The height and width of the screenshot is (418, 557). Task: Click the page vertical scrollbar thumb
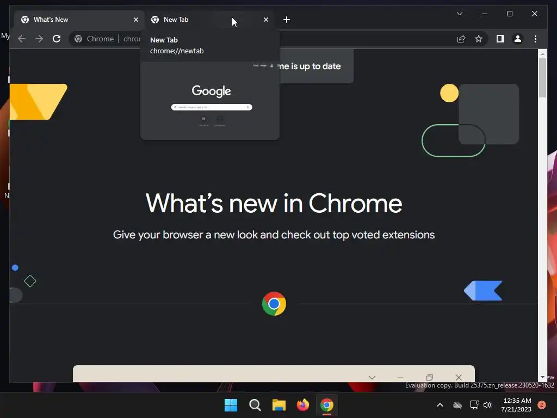[x=542, y=77]
